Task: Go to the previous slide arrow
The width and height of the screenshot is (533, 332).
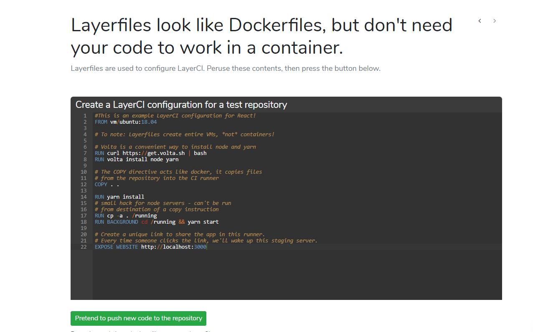Action: click(x=480, y=21)
